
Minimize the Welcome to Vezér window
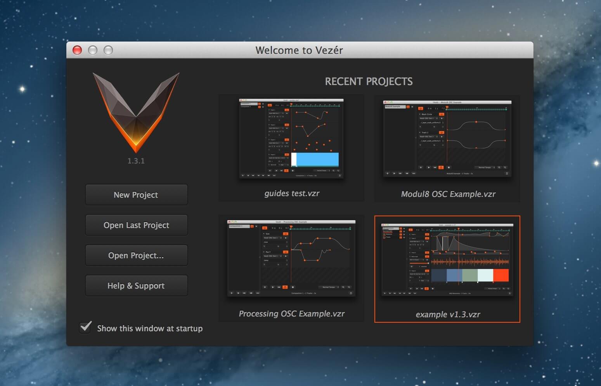coord(93,50)
